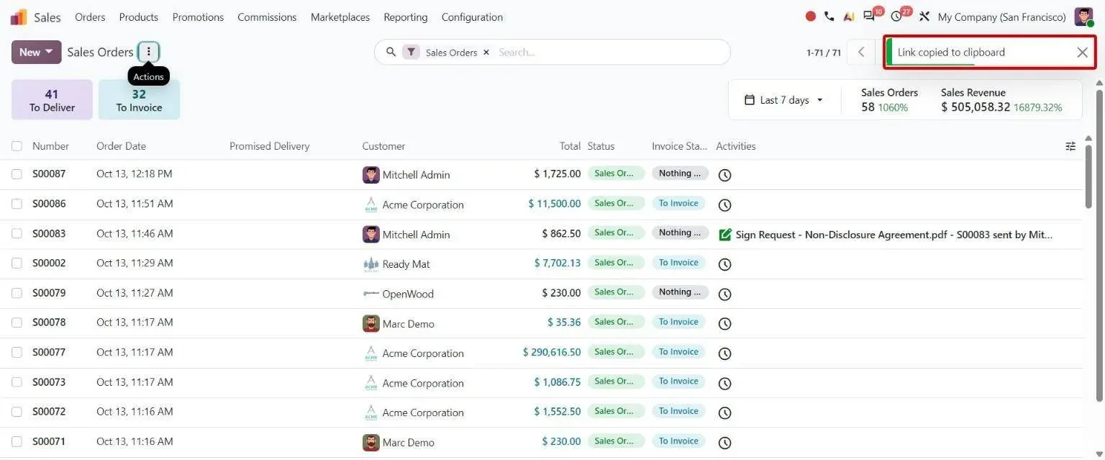Sort by the Number column header
1105x460 pixels.
click(x=50, y=146)
